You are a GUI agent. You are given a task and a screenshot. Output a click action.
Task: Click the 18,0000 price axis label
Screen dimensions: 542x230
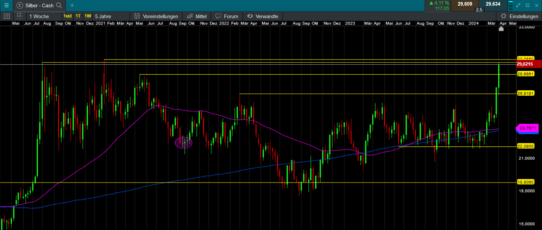tap(527, 191)
